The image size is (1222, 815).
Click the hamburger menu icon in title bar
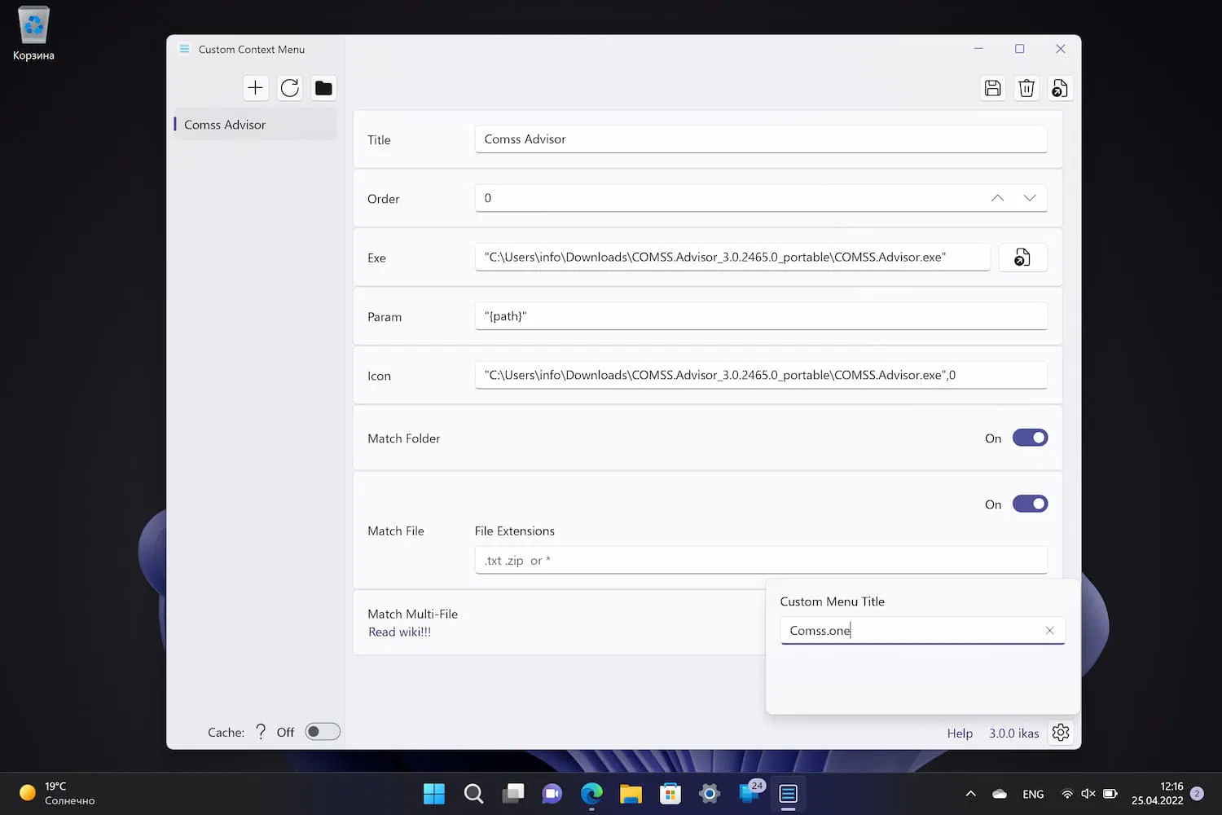184,49
